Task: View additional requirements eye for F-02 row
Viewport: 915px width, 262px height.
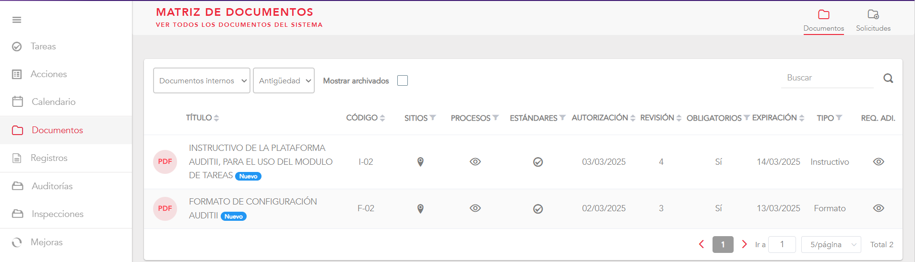Action: 878,208
